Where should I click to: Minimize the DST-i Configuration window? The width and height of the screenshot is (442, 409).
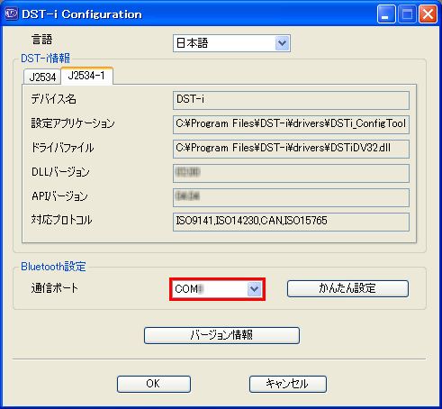coord(386,14)
